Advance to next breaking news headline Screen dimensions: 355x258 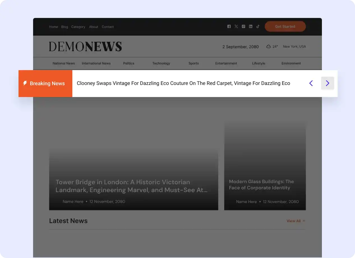pos(327,83)
